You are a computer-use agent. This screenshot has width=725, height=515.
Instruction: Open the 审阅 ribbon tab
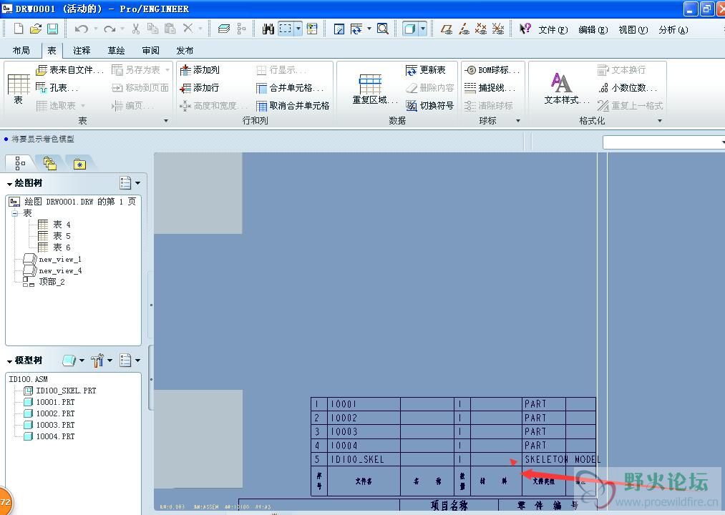(x=151, y=50)
